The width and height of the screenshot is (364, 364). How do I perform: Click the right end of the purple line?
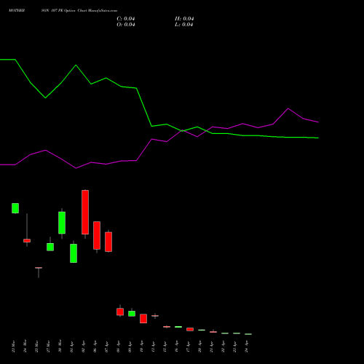(x=318, y=122)
